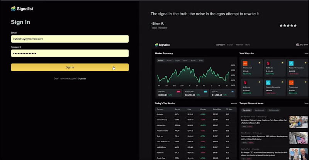This screenshot has height=160, width=309.
Task: Select the Bonds tab in Market Summary
Action: point(193,60)
